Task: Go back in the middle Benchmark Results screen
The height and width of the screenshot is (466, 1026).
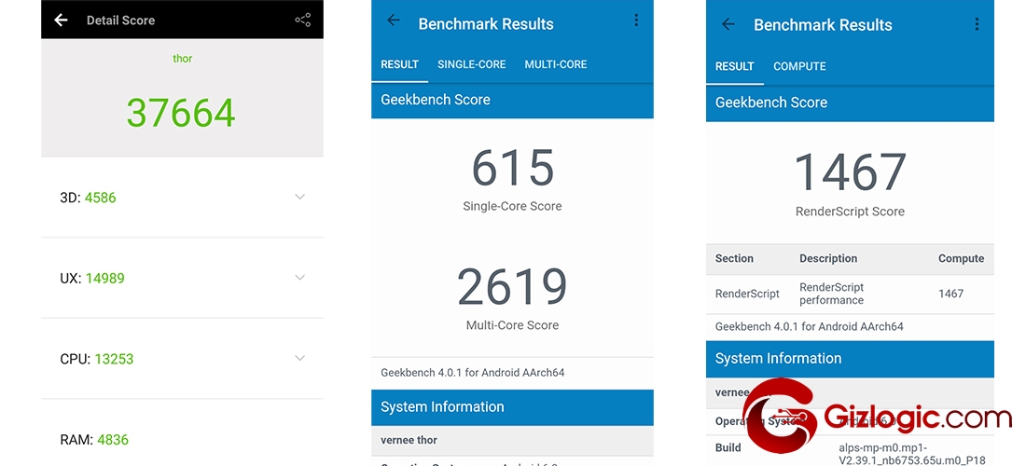Action: tap(394, 21)
